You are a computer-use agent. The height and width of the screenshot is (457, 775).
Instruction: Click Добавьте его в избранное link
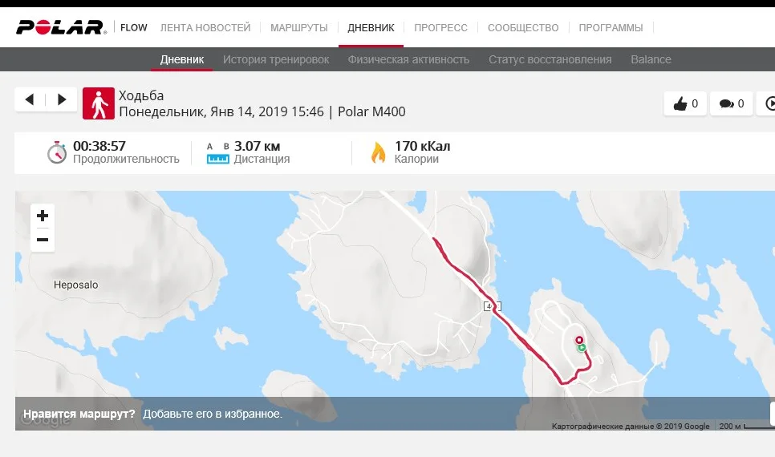point(213,415)
